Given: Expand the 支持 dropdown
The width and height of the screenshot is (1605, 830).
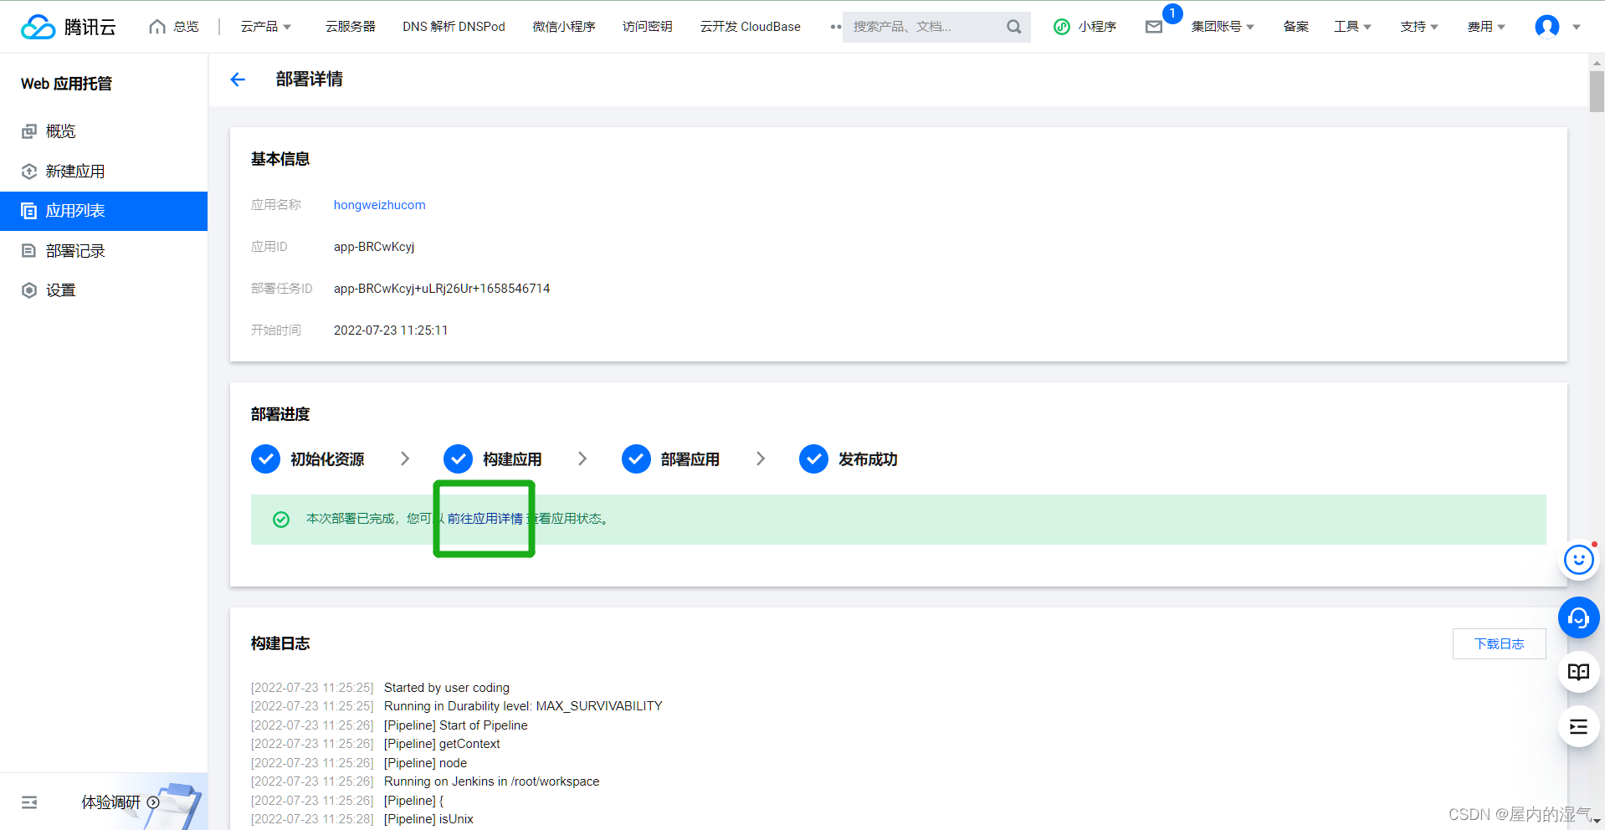Looking at the screenshot, I should 1419,27.
